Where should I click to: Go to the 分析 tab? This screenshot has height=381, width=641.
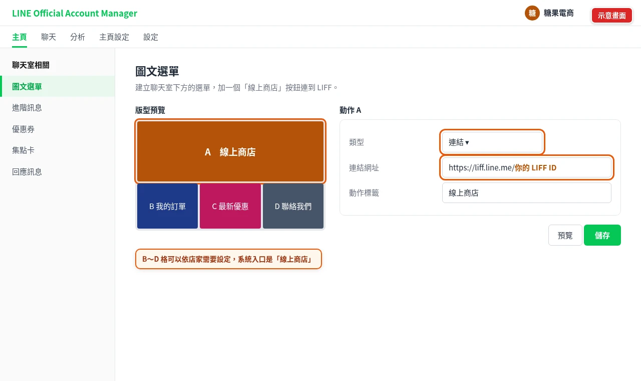coord(78,37)
